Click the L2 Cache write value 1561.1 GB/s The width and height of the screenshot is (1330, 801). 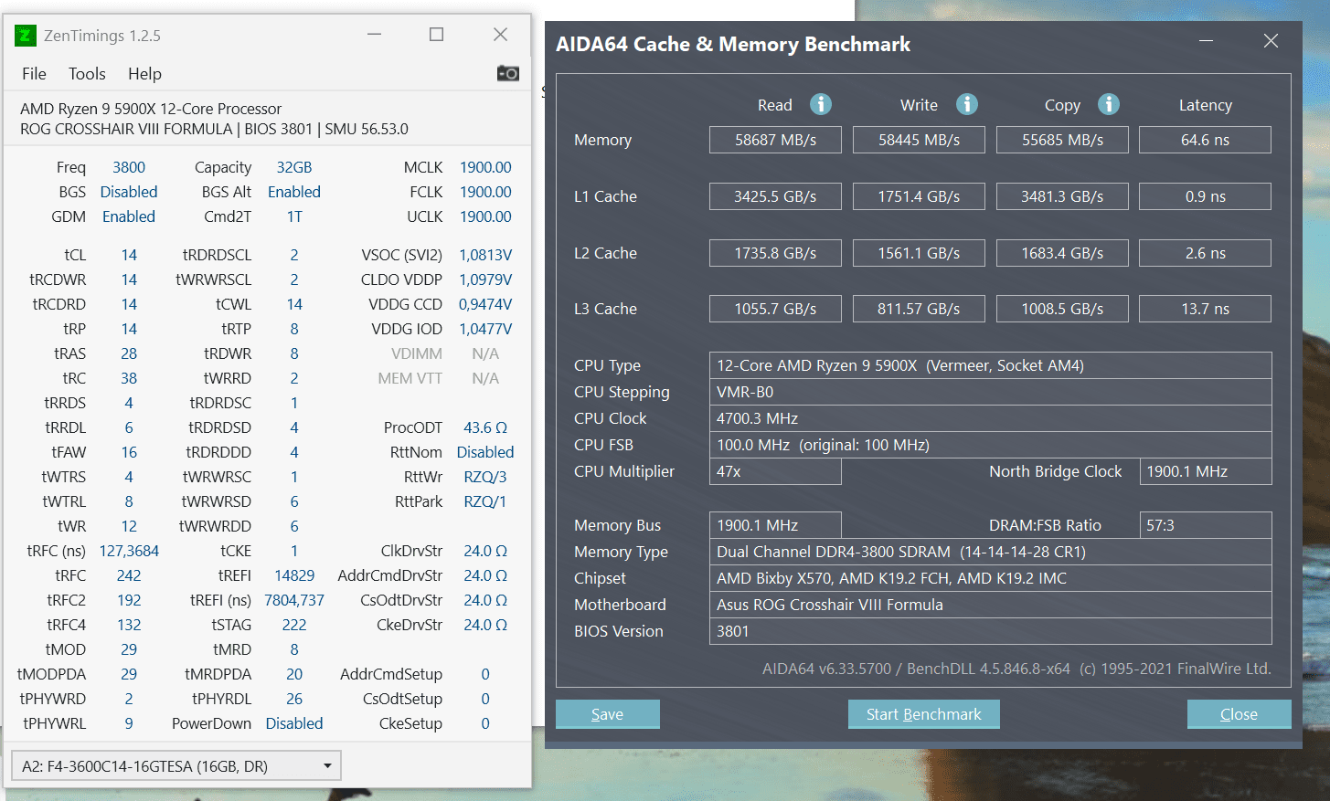(x=919, y=253)
